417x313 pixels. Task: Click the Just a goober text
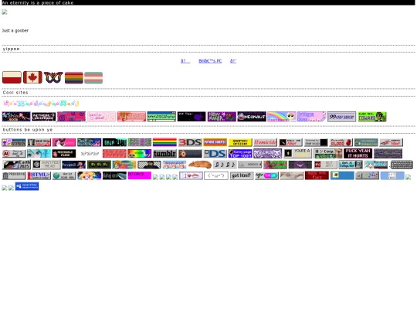[15, 31]
